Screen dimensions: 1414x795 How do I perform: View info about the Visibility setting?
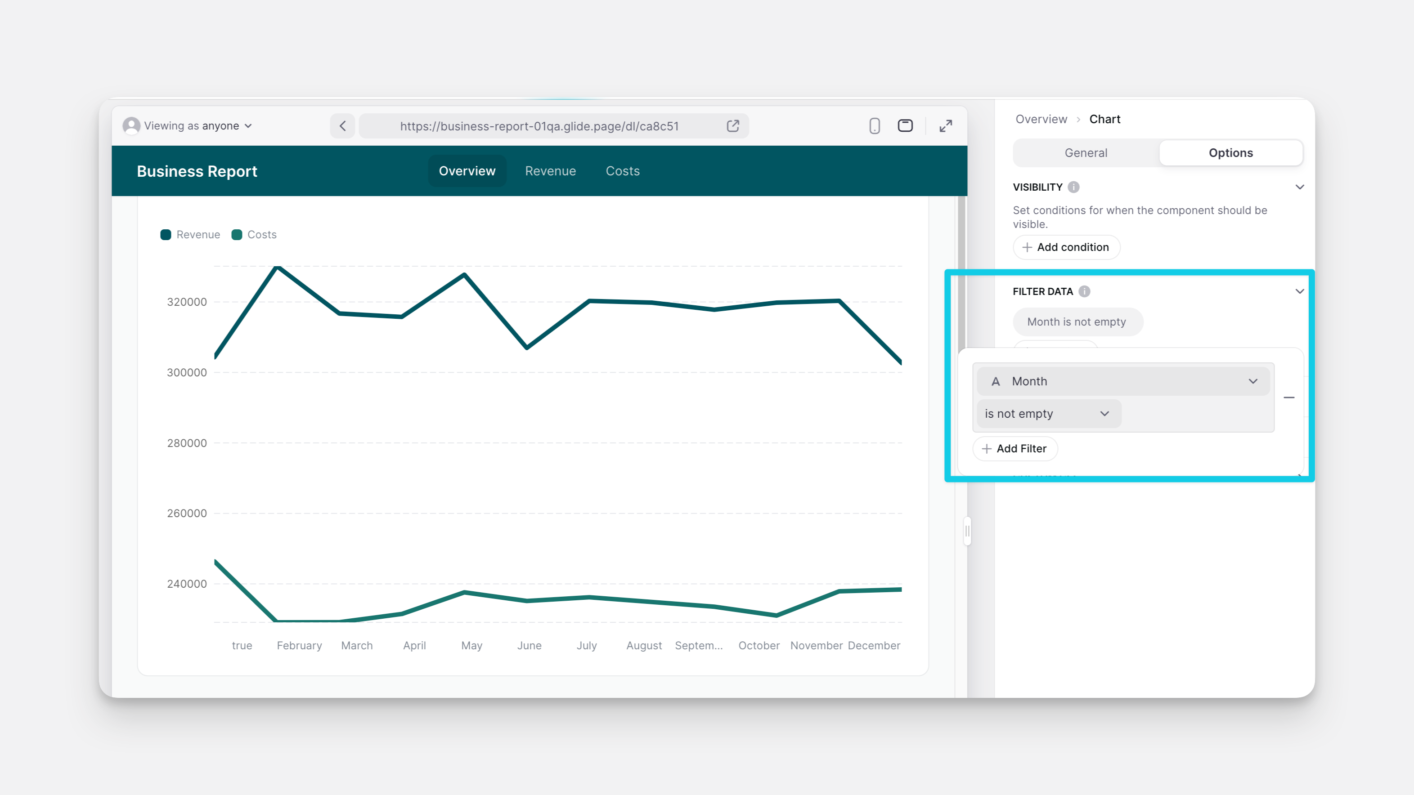coord(1075,187)
